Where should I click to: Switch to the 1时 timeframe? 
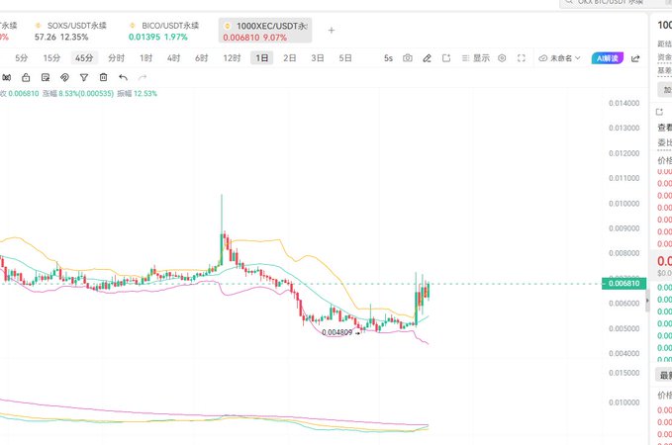pos(145,58)
